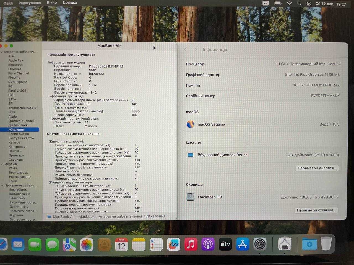This screenshot has width=354, height=265.
Task: Open Notes from the Dock
Action: point(139,244)
